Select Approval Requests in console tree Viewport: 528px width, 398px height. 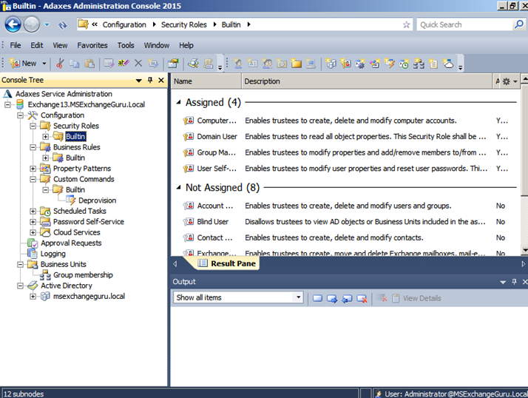[x=71, y=243]
